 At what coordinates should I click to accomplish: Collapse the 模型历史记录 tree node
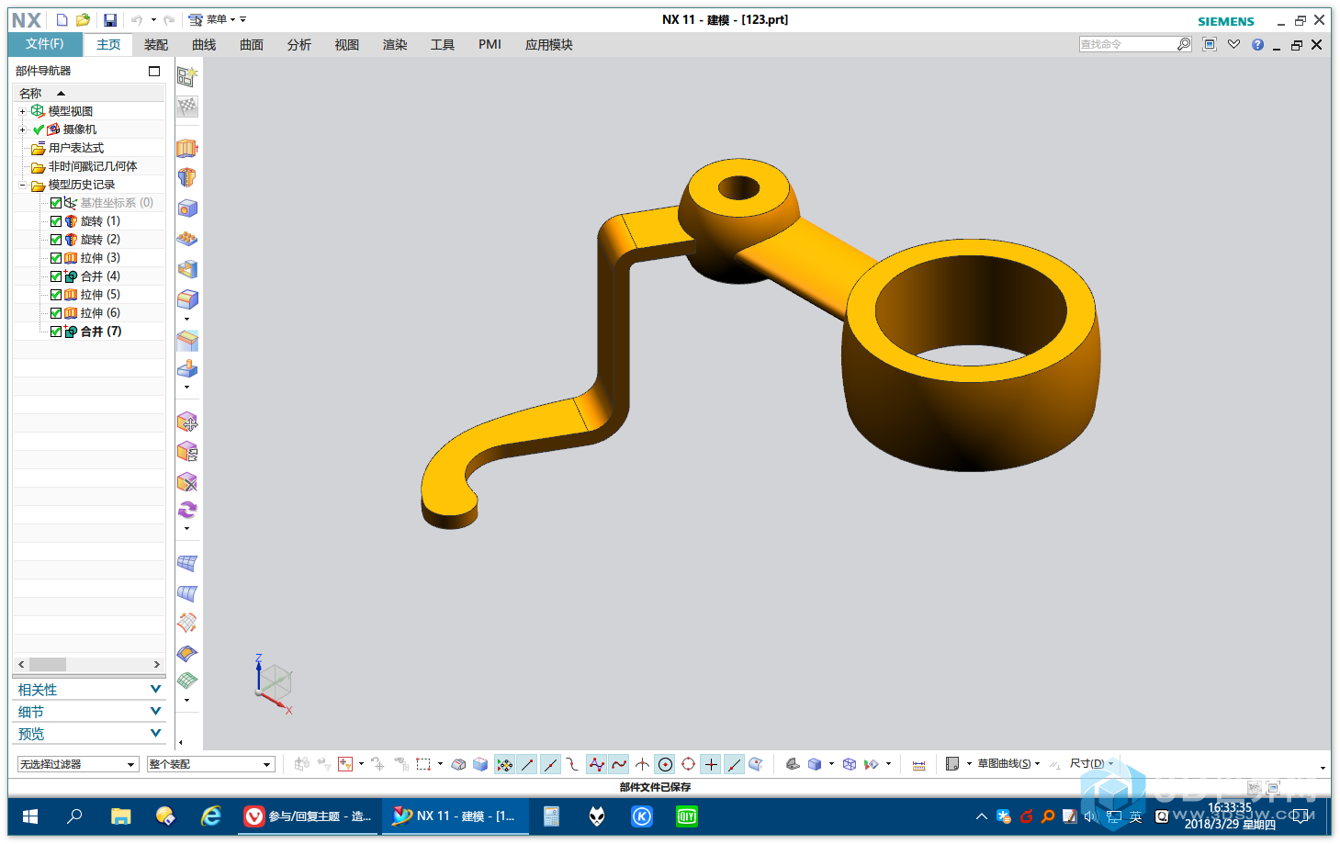22,185
